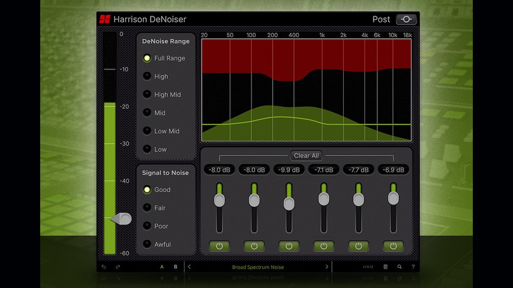Toggle power button under the -6.9 dB band
Screen dimensions: 513x288
(393, 246)
